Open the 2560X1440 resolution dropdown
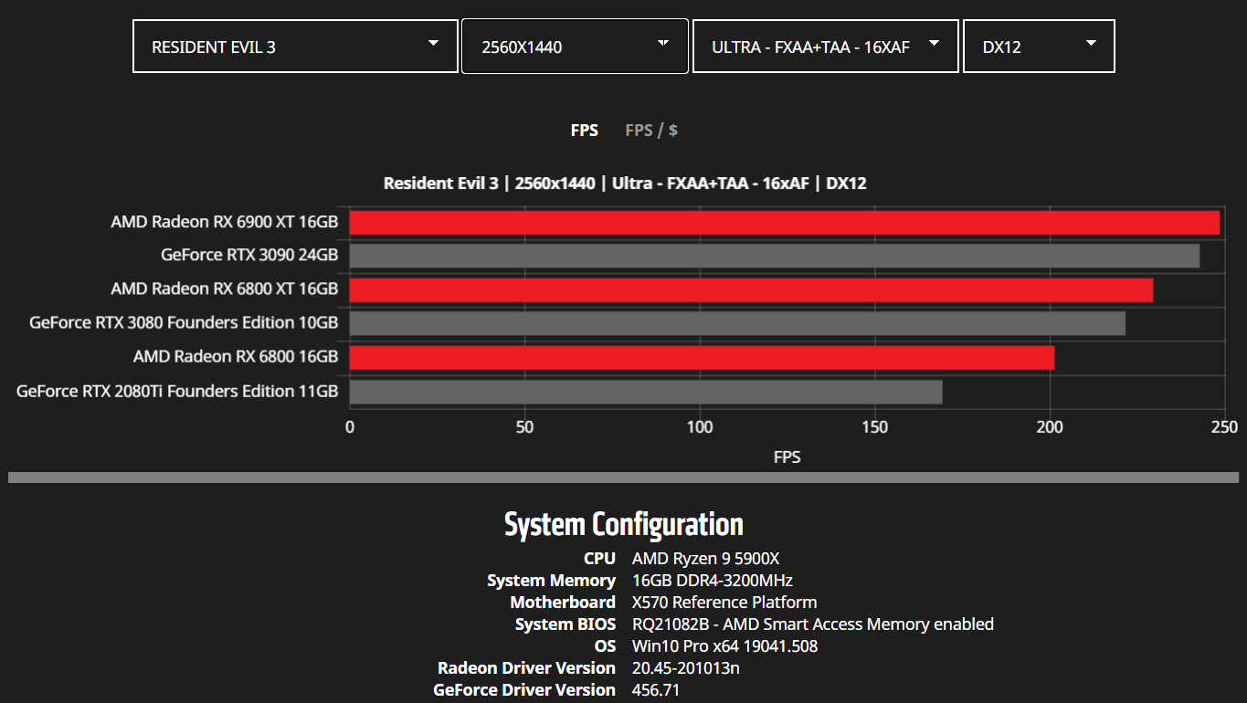Viewport: 1247px width, 703px height. pos(575,47)
